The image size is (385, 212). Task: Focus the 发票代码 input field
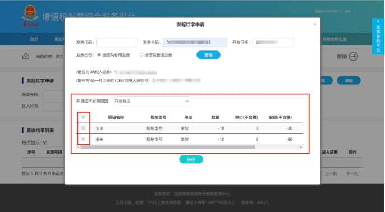(117, 43)
